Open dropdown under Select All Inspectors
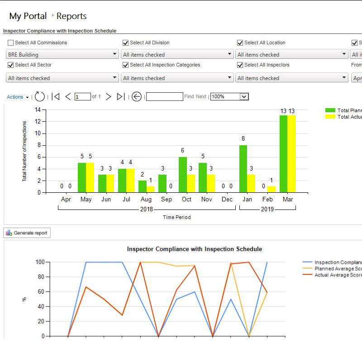The image size is (362, 362). click(344, 78)
